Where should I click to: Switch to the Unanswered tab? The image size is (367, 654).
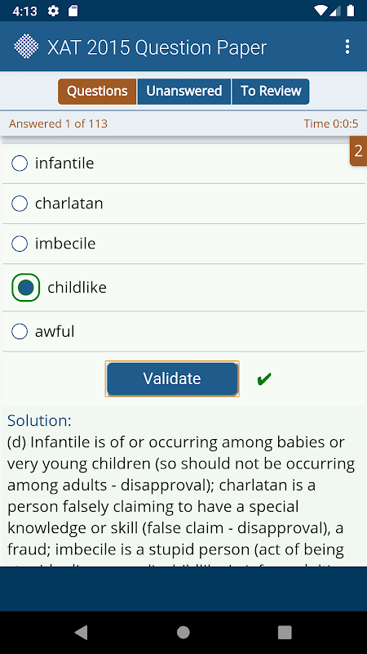click(x=184, y=92)
